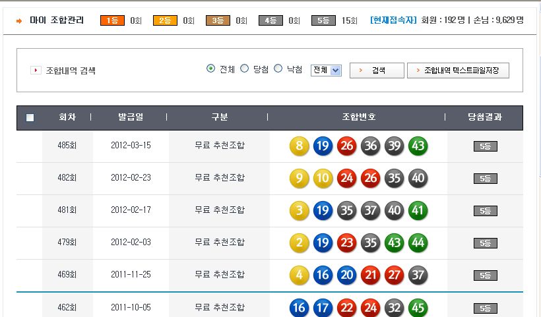
Task: Click the 5등 rank badge in header
Action: [323, 20]
